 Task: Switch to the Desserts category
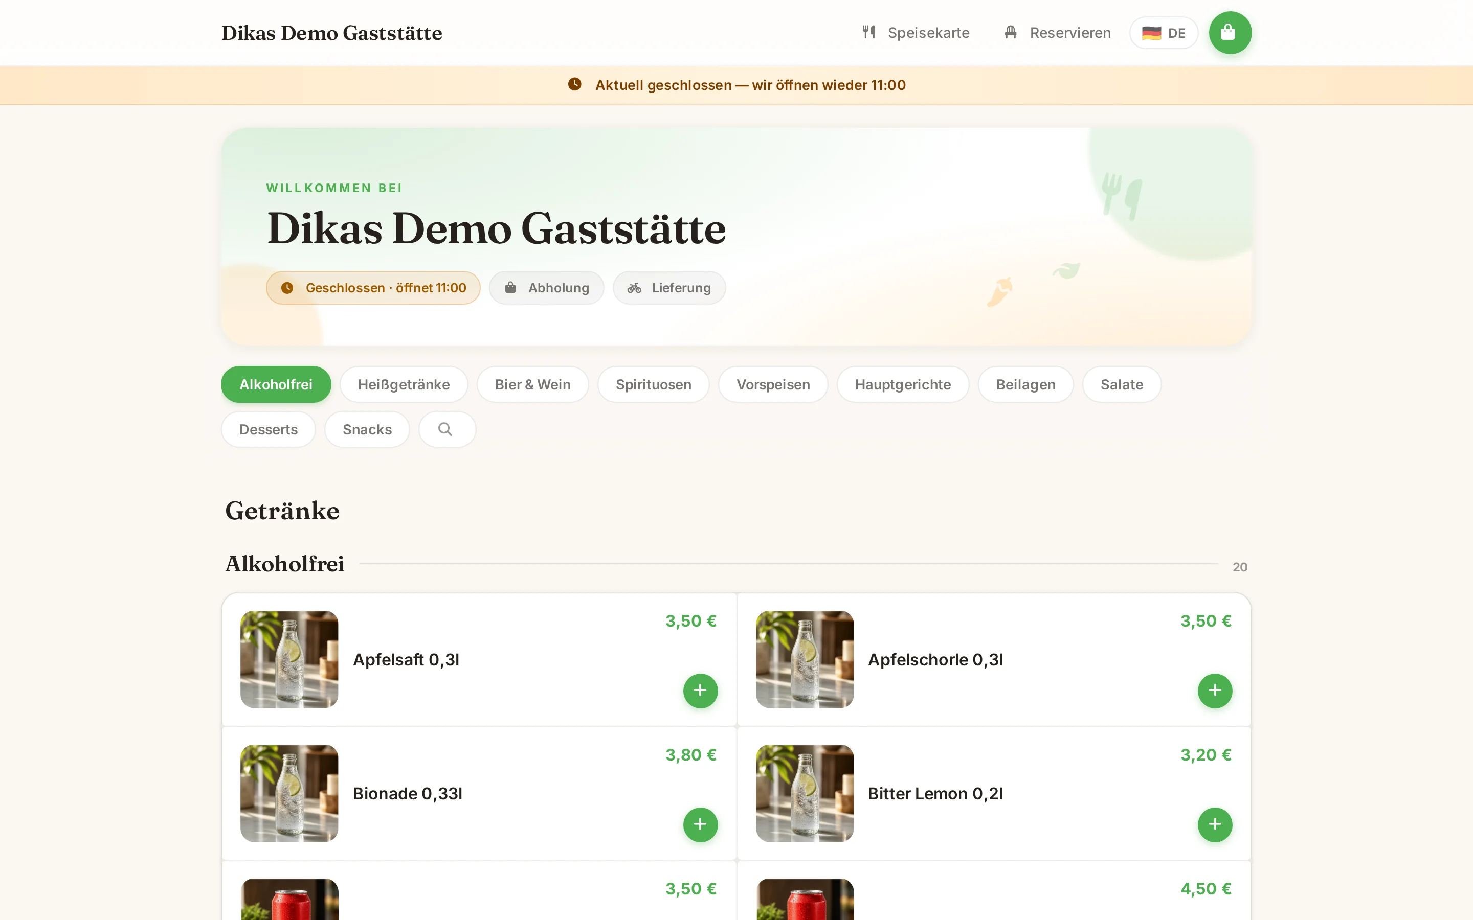tap(269, 429)
